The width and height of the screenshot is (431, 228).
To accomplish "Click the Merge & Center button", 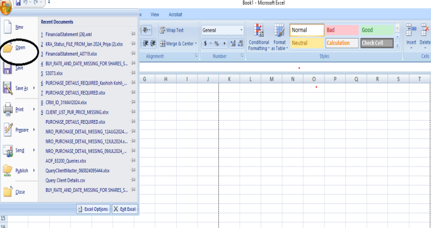I will tap(177, 44).
